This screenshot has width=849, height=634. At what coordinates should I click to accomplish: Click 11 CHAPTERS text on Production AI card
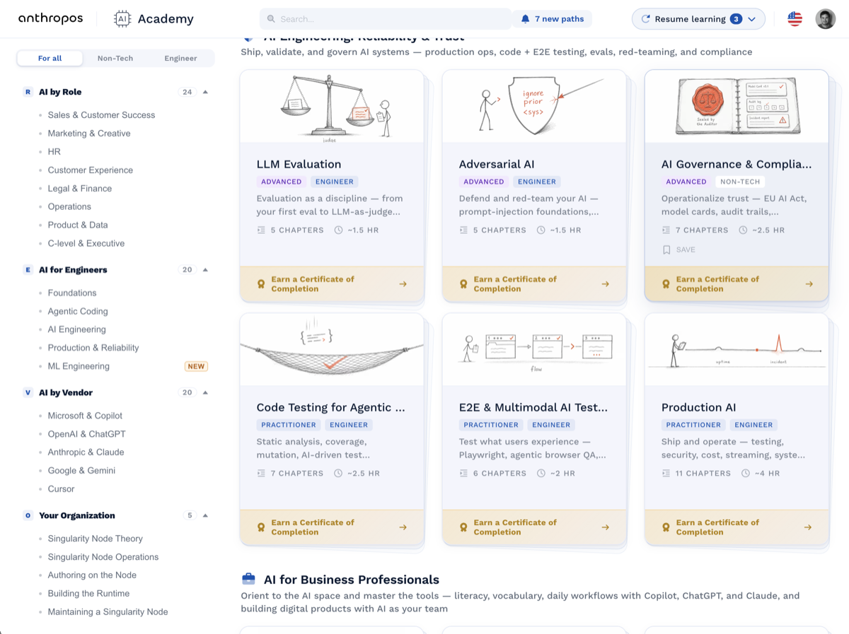[x=703, y=474]
